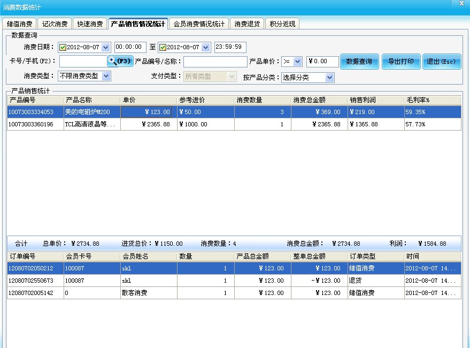Image resolution: width=470 pixels, height=348 pixels.
Task: Click the 导出打印 button
Action: [x=401, y=62]
